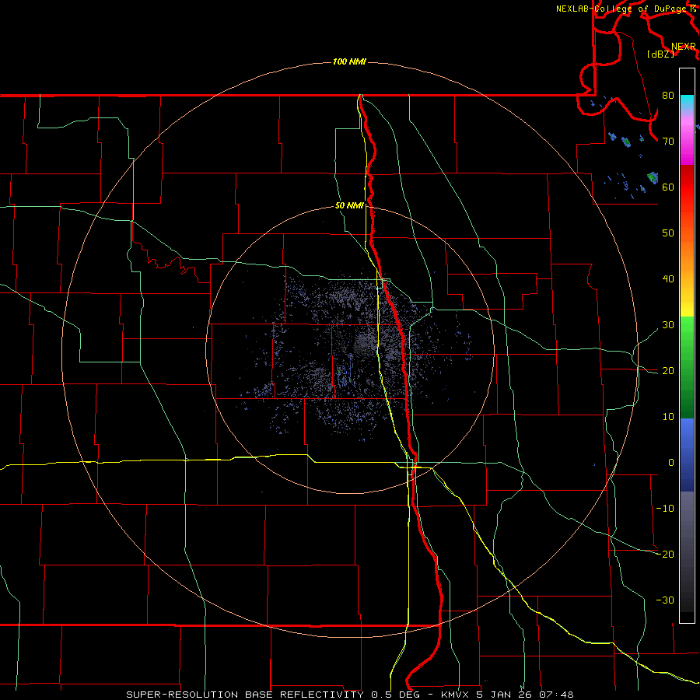Click the -30 value on the dBZ scale

click(x=665, y=600)
